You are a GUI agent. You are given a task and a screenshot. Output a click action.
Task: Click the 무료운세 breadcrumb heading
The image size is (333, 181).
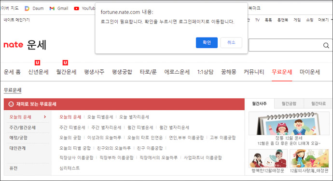click(x=13, y=90)
